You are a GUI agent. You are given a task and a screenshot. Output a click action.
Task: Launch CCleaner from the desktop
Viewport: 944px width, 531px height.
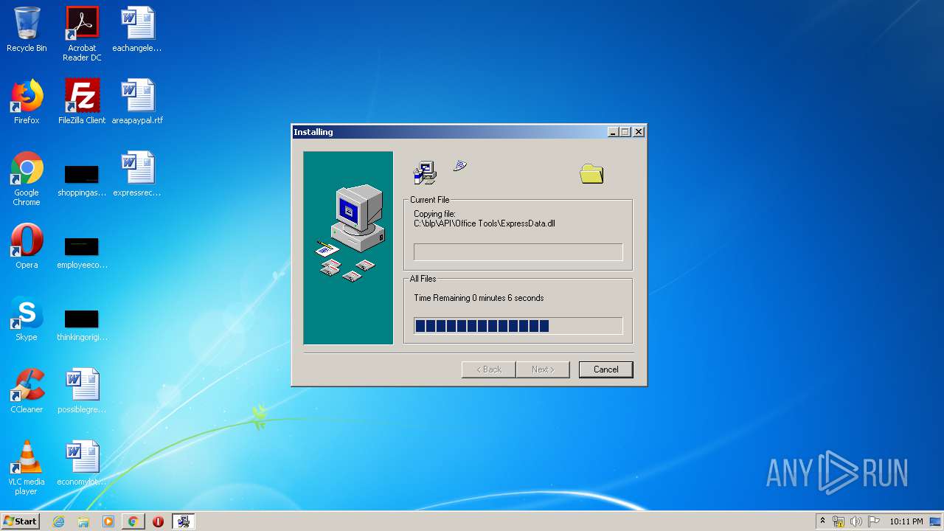click(x=27, y=391)
